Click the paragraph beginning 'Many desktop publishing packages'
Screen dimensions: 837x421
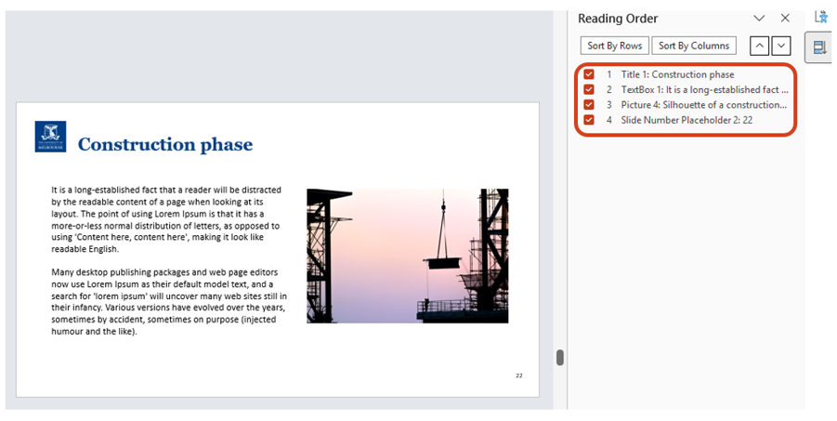(169, 302)
